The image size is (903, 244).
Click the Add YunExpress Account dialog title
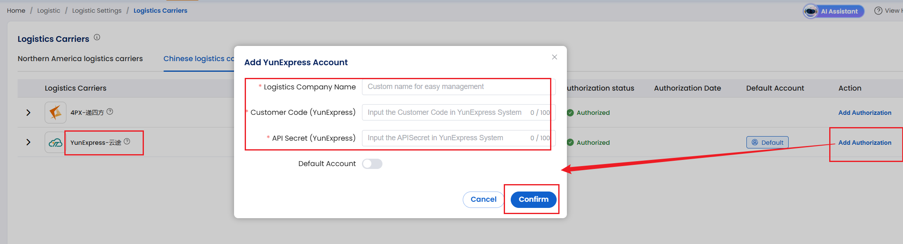(296, 62)
